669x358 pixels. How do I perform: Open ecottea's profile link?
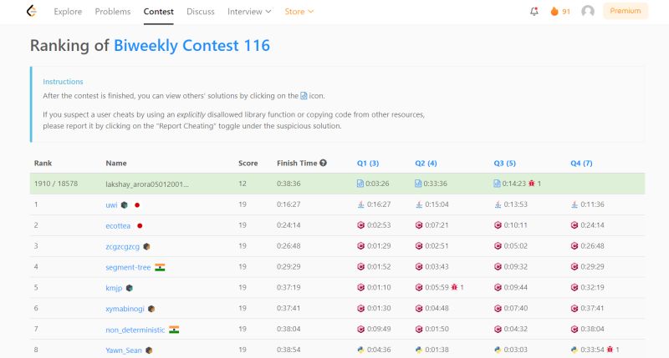[x=118, y=225]
